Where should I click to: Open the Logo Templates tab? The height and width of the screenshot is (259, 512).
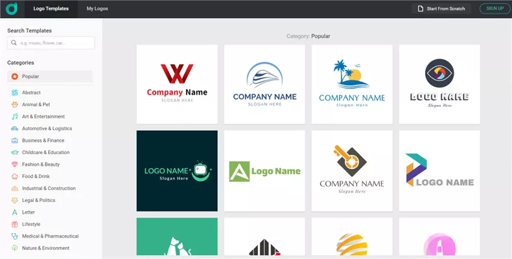51,9
